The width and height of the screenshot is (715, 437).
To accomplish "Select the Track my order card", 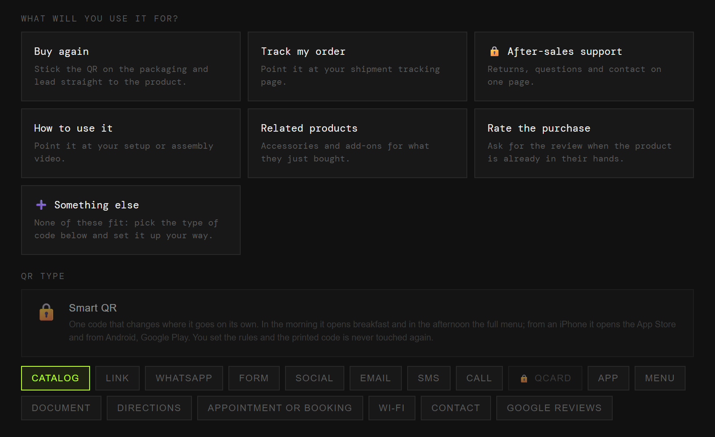I will pyautogui.click(x=357, y=66).
